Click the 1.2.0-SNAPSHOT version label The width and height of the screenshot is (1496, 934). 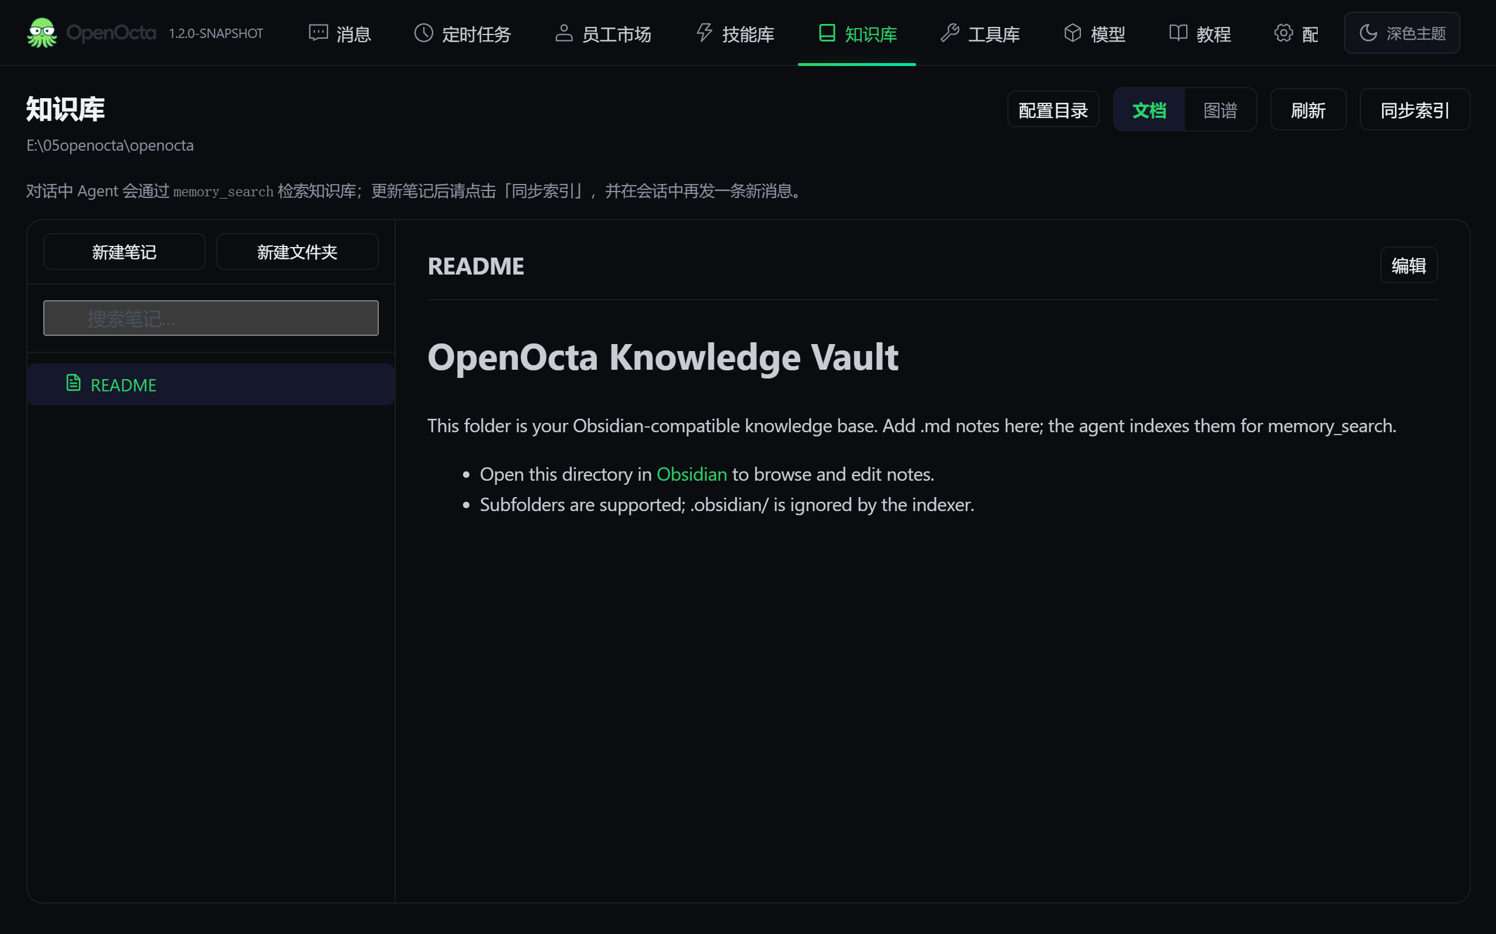point(216,33)
